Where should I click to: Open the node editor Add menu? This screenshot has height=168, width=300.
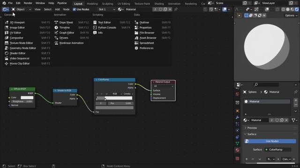(x=57, y=9)
